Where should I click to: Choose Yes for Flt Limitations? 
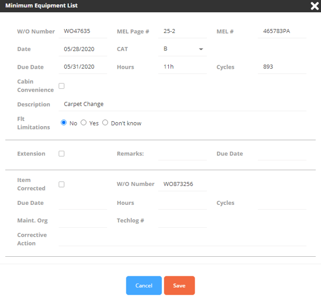coord(83,123)
